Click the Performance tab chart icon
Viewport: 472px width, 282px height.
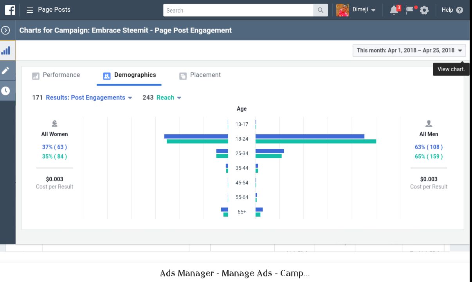point(36,76)
